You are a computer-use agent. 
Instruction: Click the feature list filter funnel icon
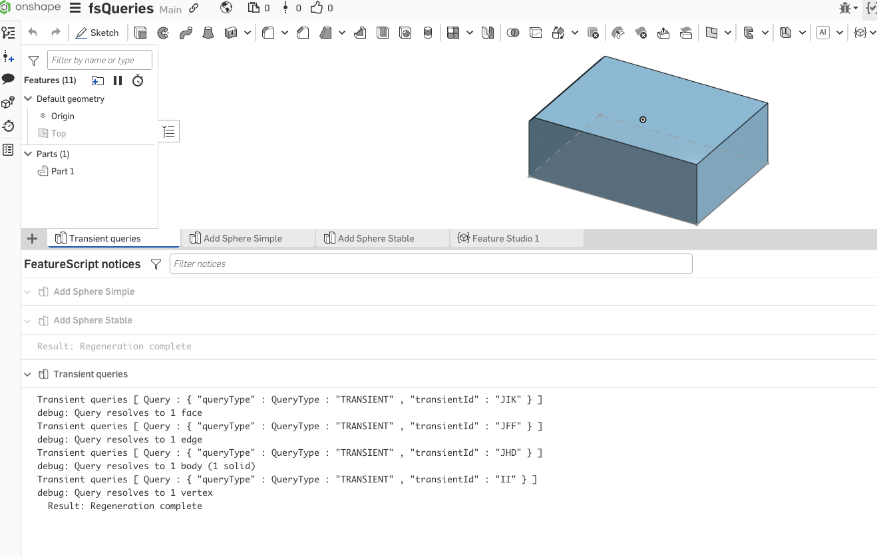coord(34,61)
